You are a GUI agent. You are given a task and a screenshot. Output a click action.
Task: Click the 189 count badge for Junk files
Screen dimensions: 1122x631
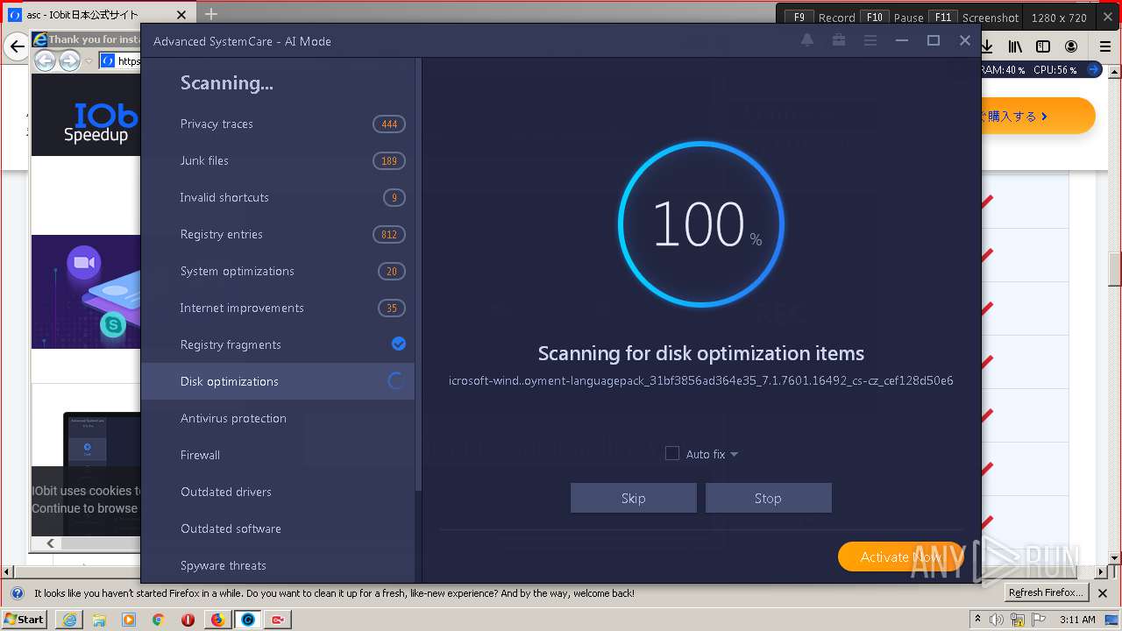[x=389, y=161]
